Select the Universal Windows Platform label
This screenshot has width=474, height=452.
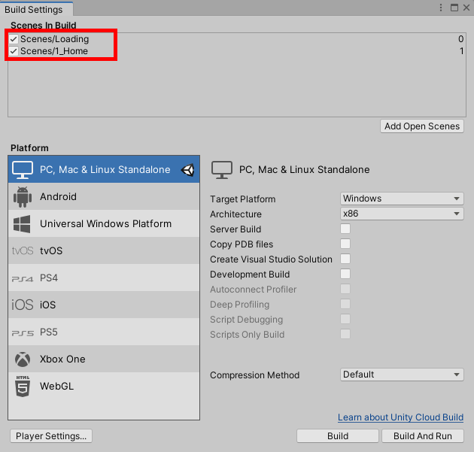pyautogui.click(x=106, y=224)
